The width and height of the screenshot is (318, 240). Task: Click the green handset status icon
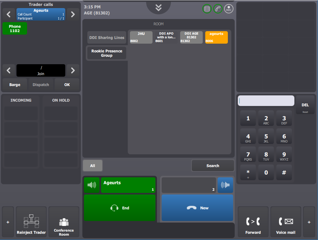click(x=218, y=9)
